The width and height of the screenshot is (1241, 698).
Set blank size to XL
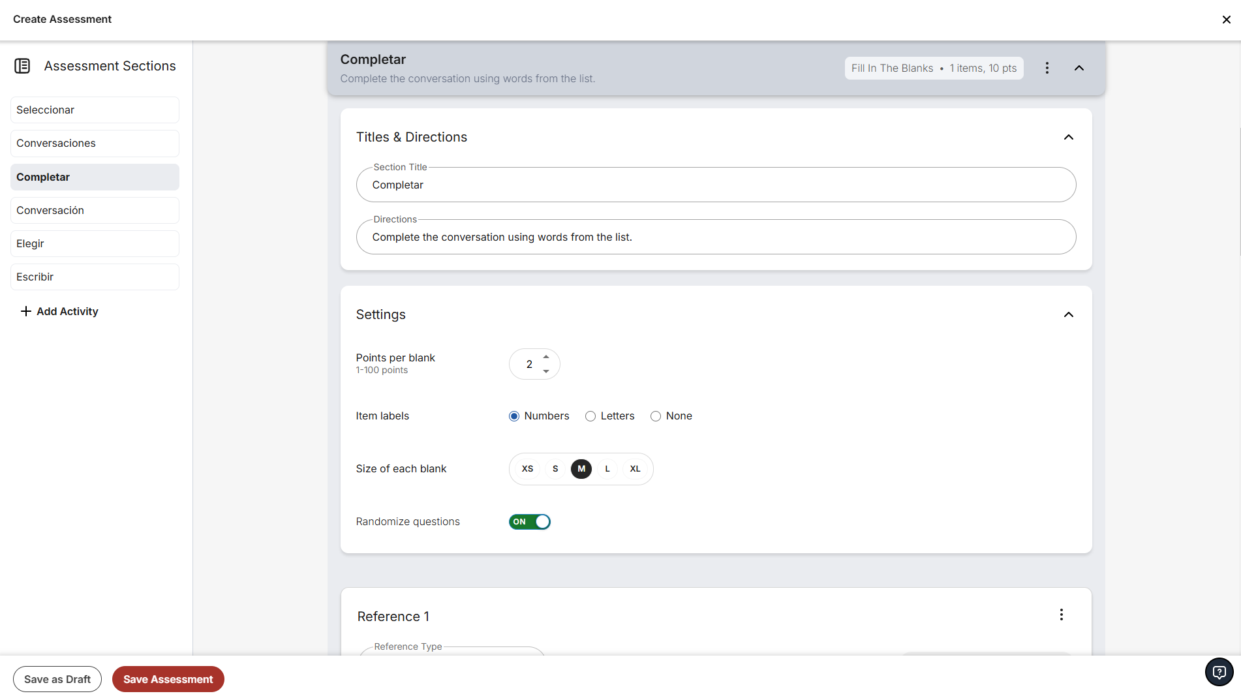click(635, 469)
